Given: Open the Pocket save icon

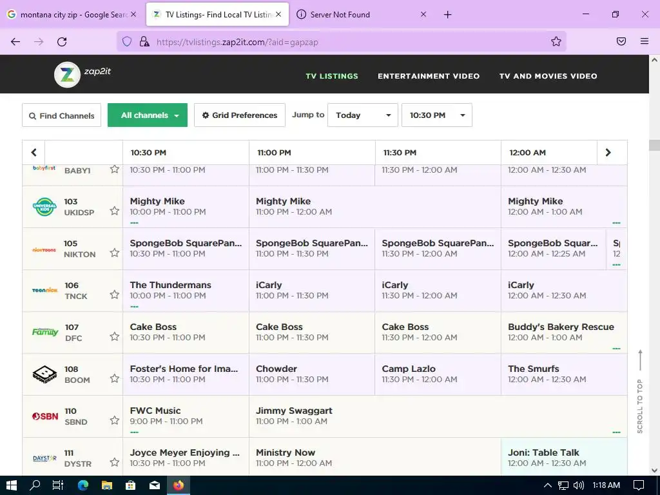Looking at the screenshot, I should click(621, 41).
